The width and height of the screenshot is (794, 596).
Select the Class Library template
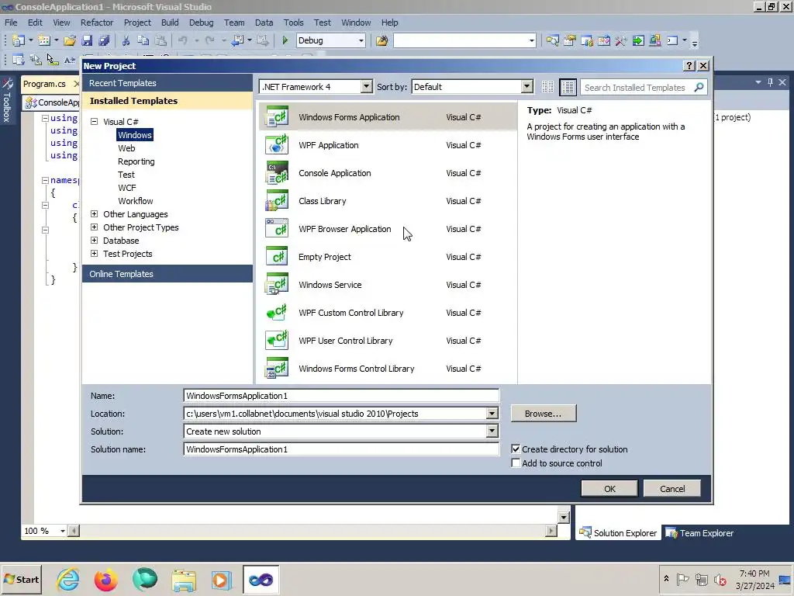click(x=388, y=201)
